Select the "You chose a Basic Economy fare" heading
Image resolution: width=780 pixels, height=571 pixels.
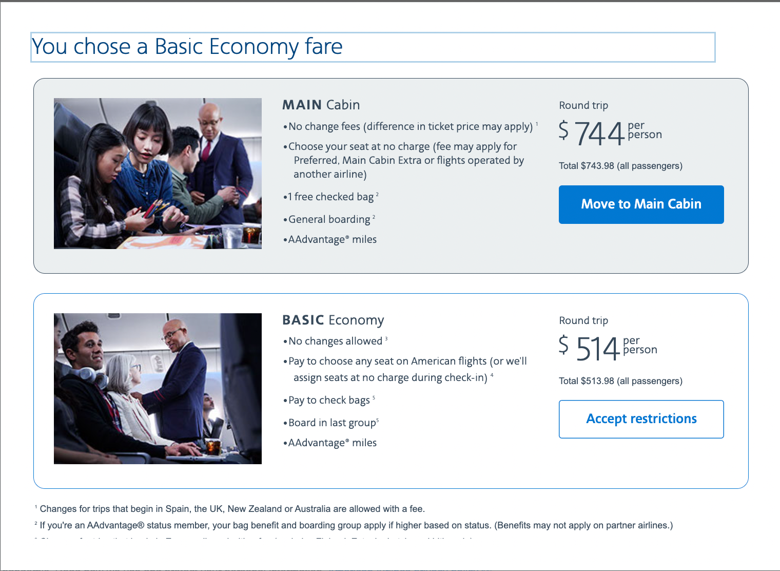tap(187, 47)
